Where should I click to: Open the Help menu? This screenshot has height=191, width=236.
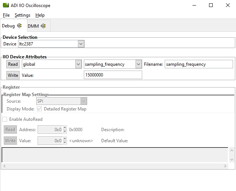pos(40,15)
